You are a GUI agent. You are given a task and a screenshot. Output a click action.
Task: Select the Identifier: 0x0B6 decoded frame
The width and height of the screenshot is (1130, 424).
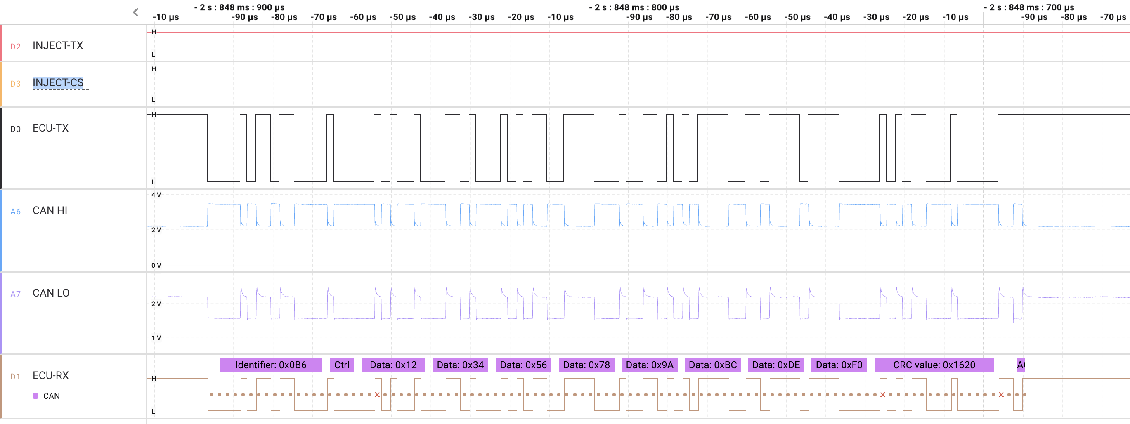pos(271,365)
